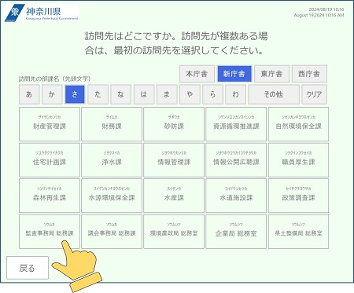Choose 資源循環推進課 department
354x293 pixels.
coord(236,124)
